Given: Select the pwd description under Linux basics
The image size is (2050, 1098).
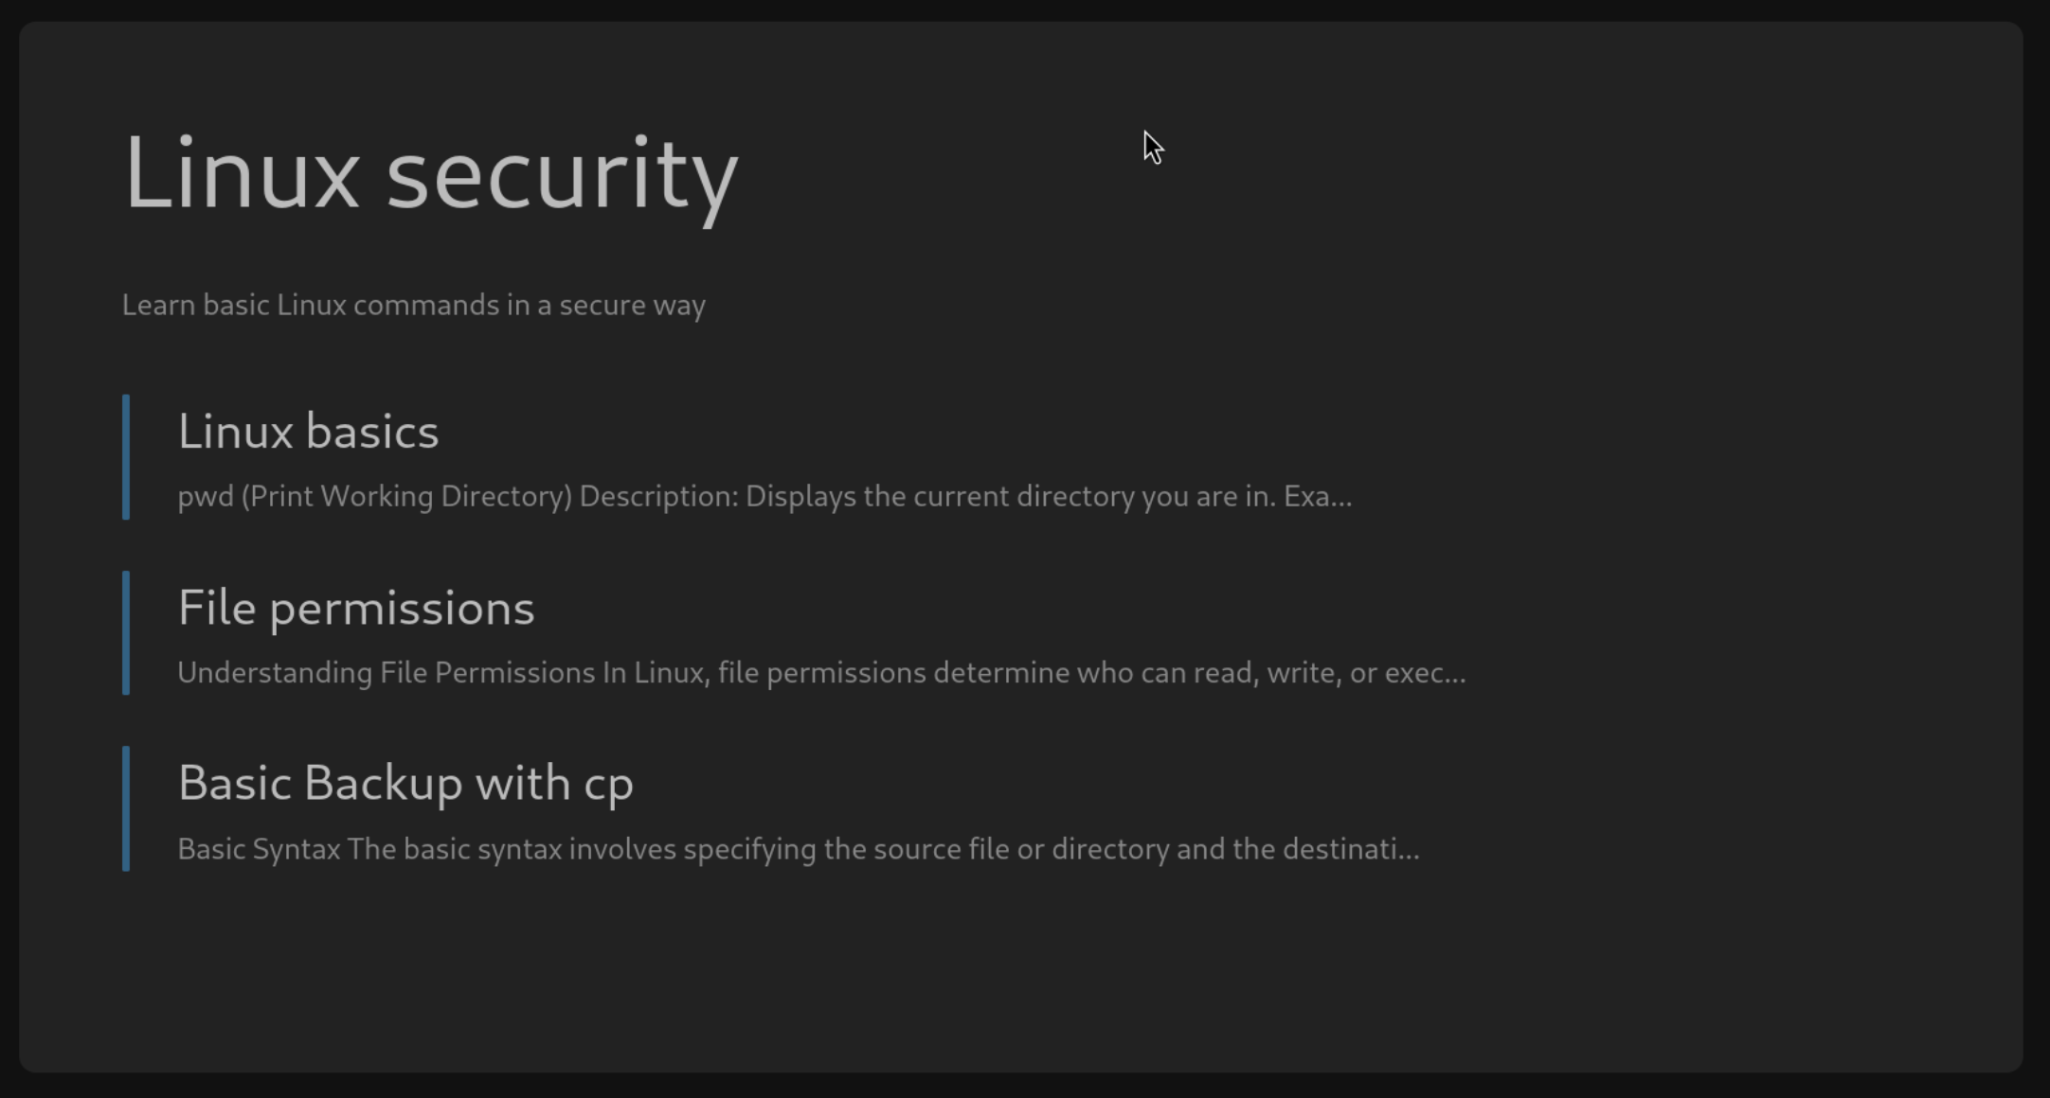Looking at the screenshot, I should pyautogui.click(x=764, y=497).
